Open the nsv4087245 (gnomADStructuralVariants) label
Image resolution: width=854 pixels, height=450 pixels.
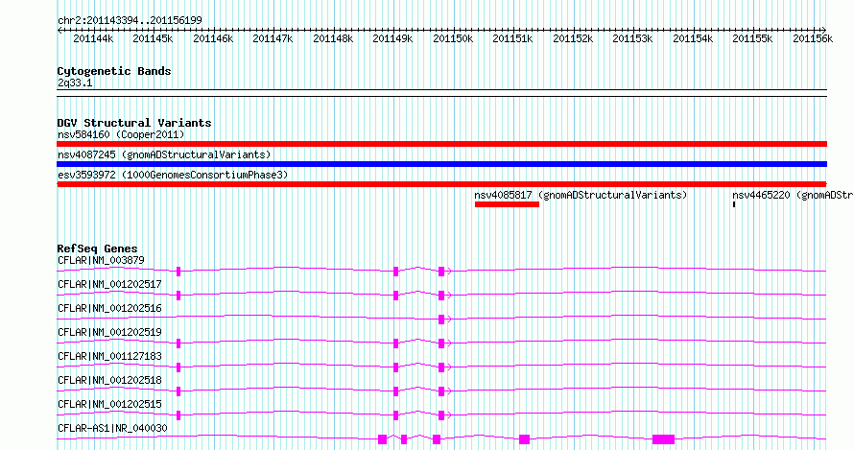[x=164, y=154]
